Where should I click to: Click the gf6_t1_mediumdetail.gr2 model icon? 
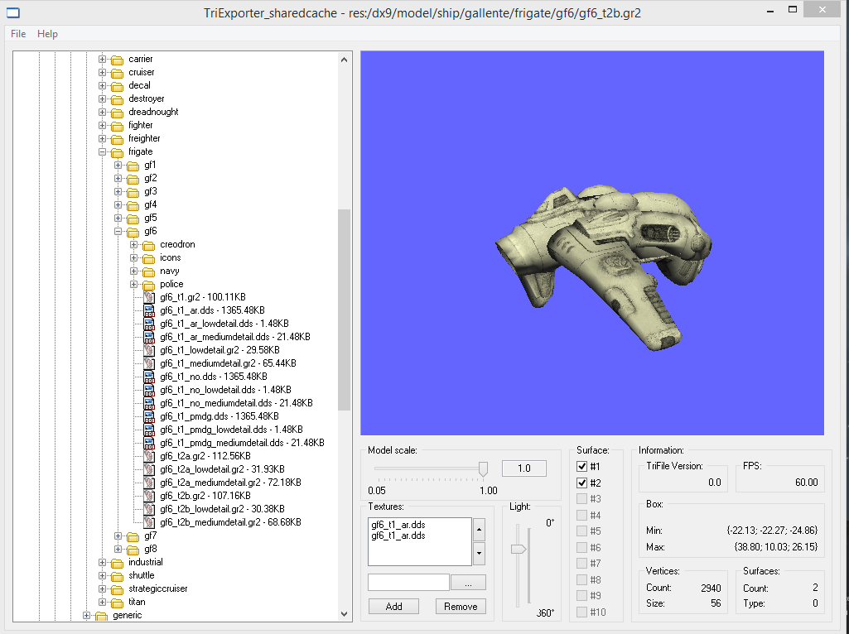149,363
